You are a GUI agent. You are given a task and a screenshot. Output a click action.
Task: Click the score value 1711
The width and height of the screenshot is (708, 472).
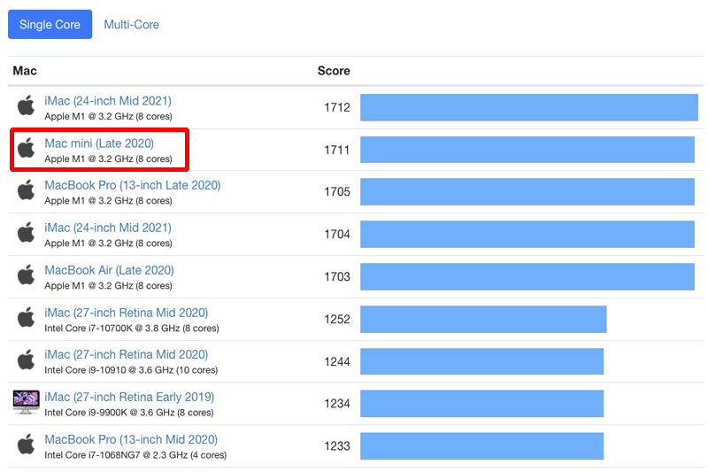pyautogui.click(x=337, y=150)
